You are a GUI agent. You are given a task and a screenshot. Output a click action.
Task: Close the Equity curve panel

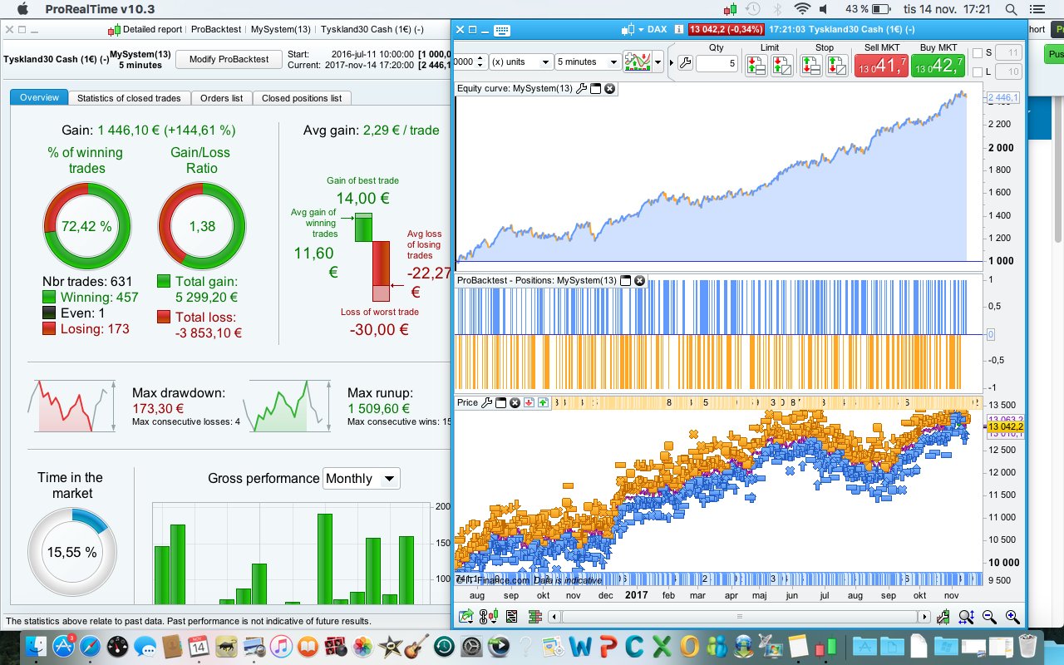coord(609,88)
